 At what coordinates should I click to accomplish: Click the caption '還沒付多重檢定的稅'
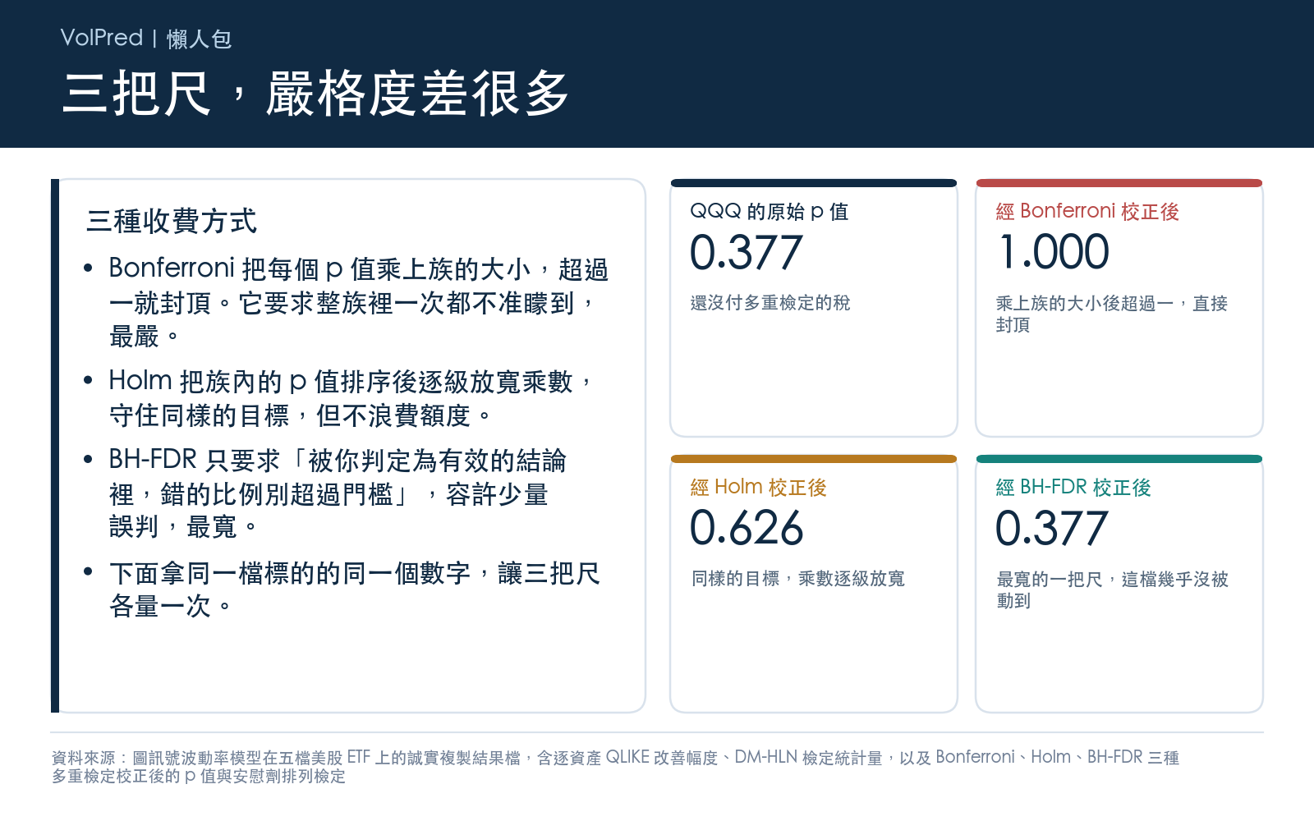(x=770, y=303)
